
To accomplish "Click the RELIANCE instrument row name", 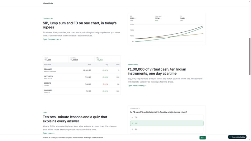I will (x=48, y=69).
